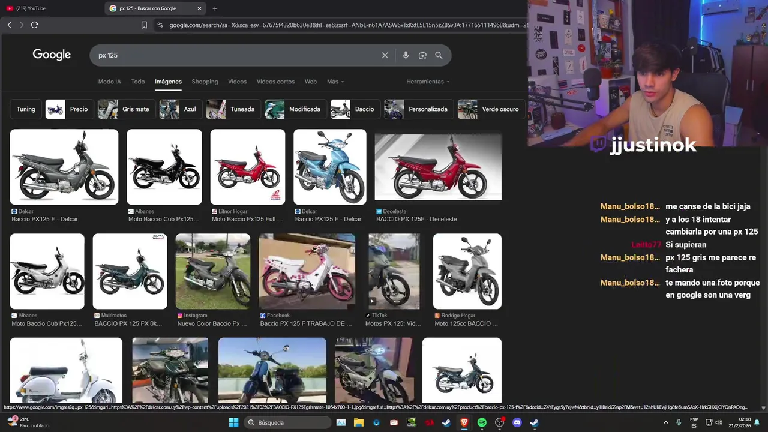Viewport: 768px width, 432px height.
Task: Select the Verde oscuro filter chip
Action: 491,109
